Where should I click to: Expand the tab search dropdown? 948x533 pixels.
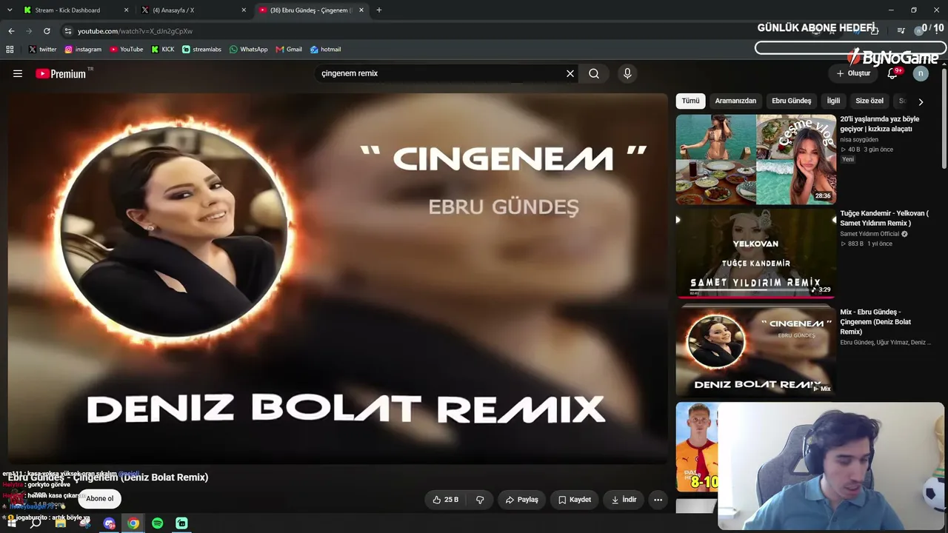(x=10, y=10)
